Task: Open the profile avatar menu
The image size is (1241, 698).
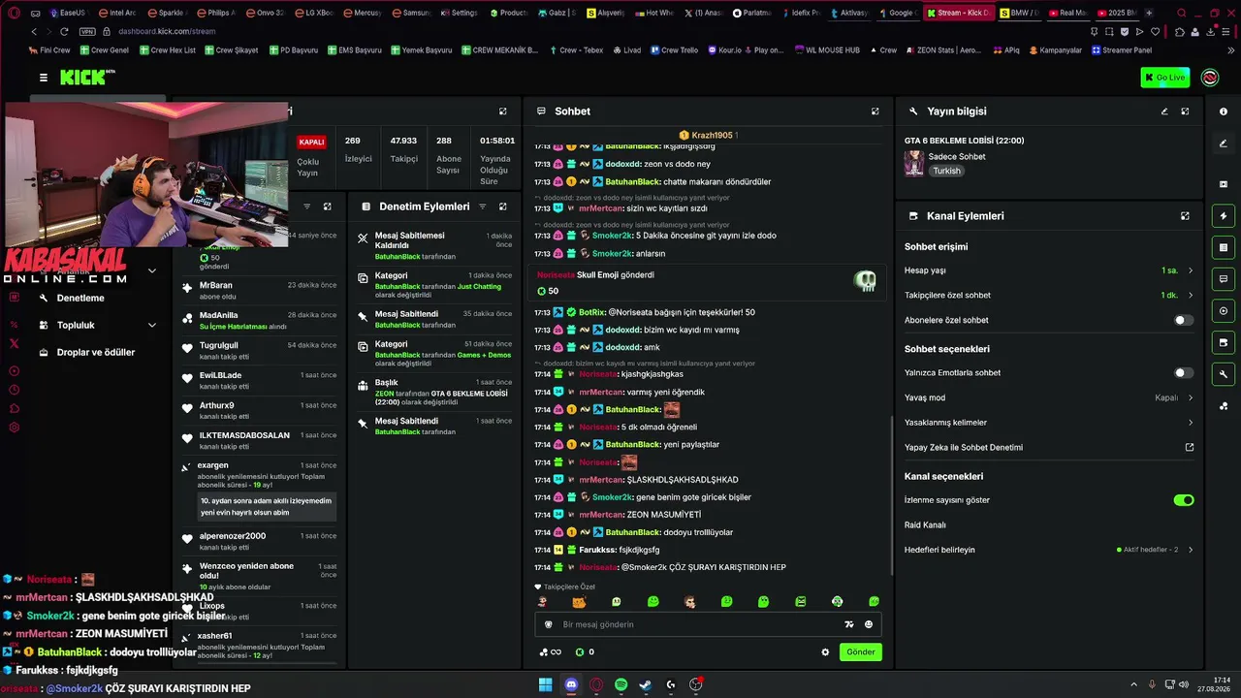Action: click(x=1210, y=78)
